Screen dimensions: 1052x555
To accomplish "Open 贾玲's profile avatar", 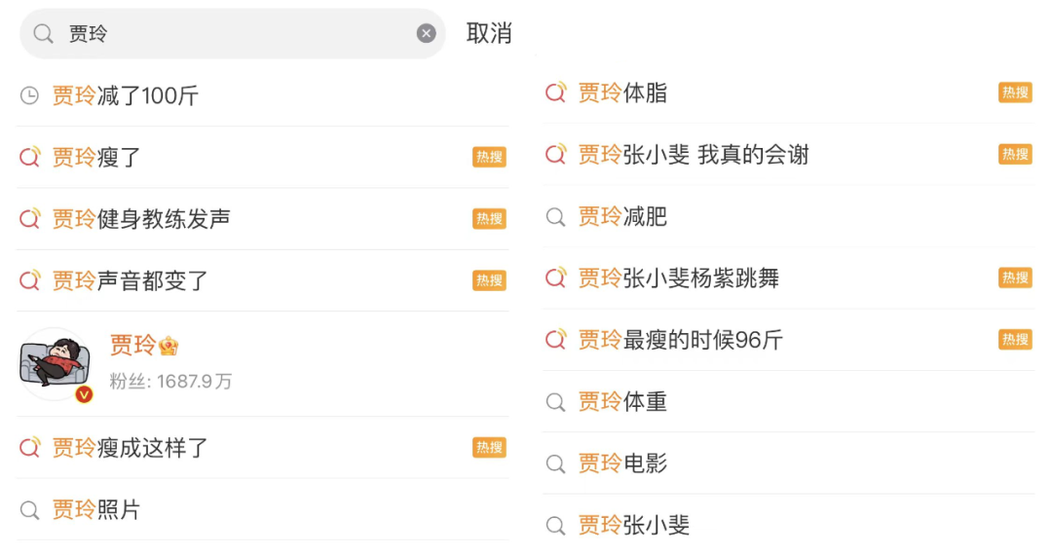I will [56, 364].
